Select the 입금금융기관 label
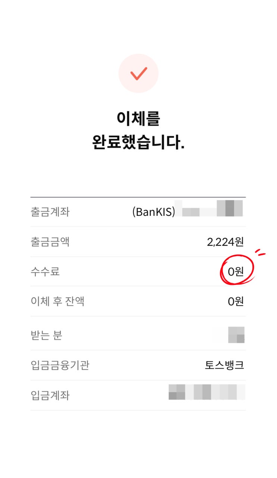The image size is (277, 478). pos(60,365)
